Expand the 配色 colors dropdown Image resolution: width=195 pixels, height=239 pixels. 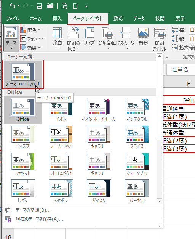tap(30, 30)
